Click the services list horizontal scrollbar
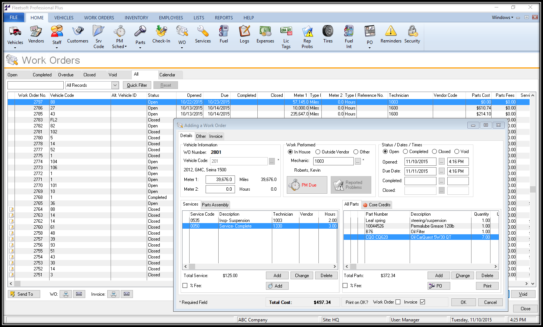The width and height of the screenshot is (543, 327). [261, 267]
